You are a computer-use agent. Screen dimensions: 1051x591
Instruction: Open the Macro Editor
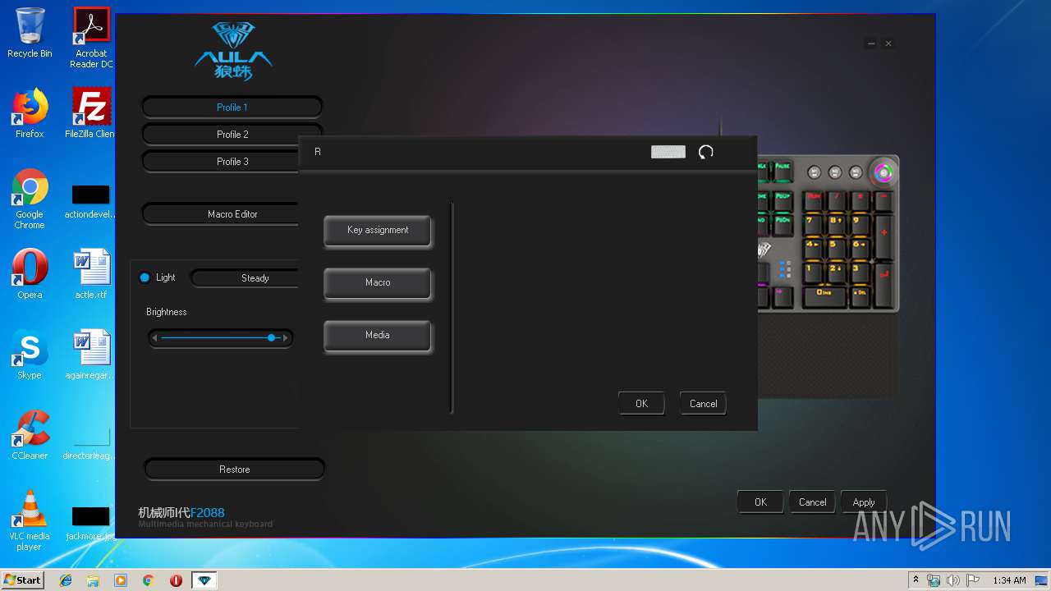[222, 214]
